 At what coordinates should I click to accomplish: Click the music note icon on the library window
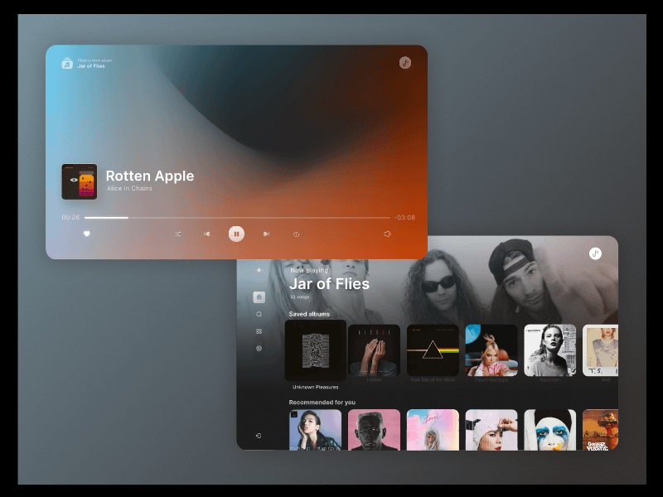click(596, 253)
